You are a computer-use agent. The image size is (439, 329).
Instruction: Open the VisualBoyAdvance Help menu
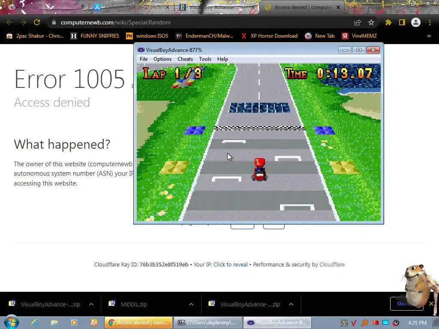[223, 59]
